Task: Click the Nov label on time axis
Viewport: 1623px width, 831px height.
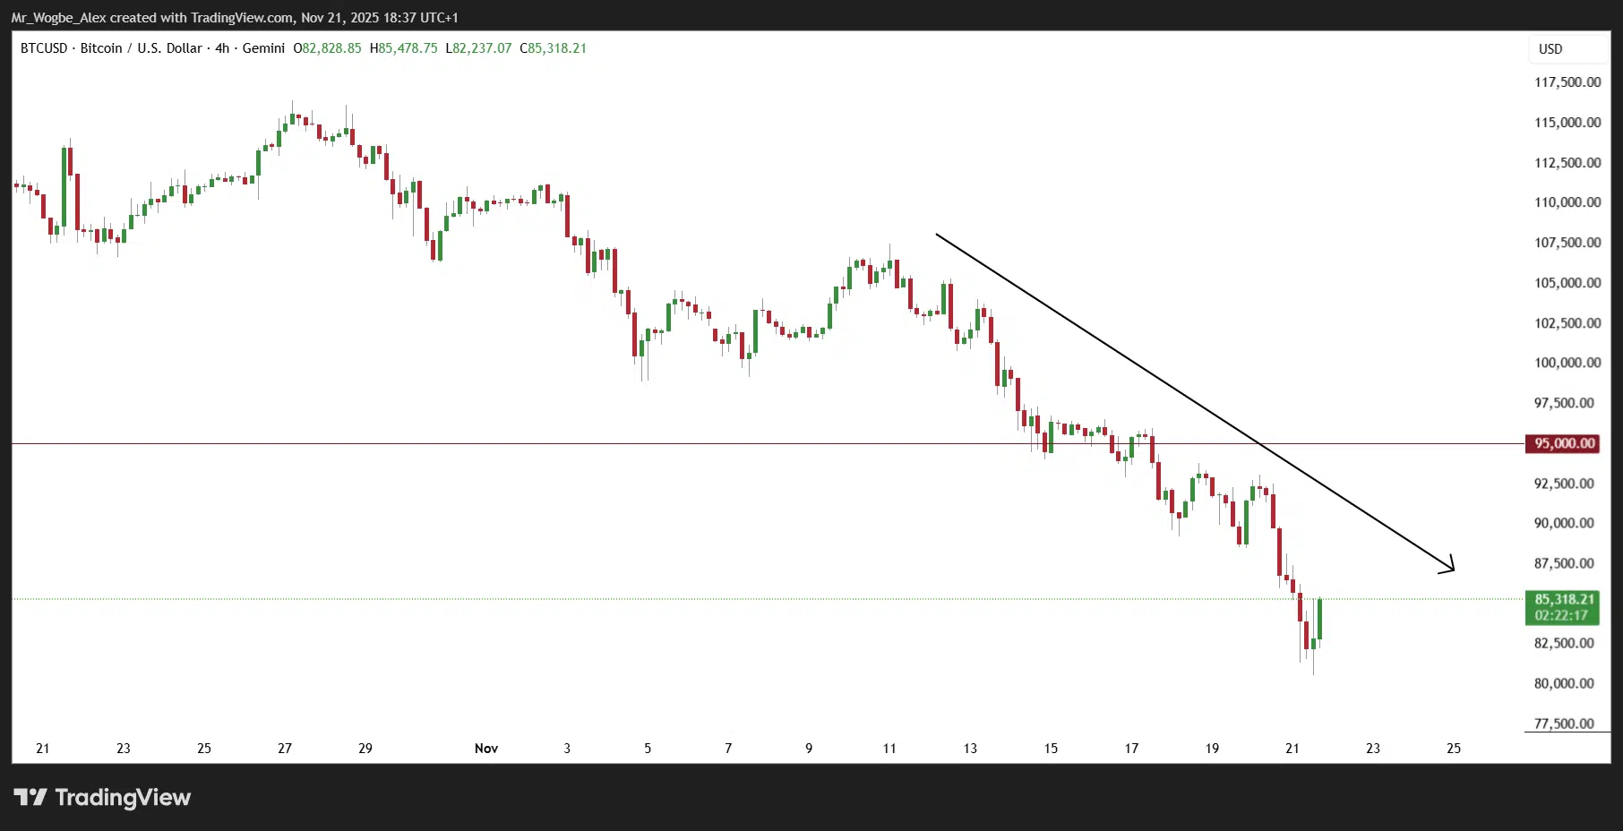Action: (x=486, y=748)
